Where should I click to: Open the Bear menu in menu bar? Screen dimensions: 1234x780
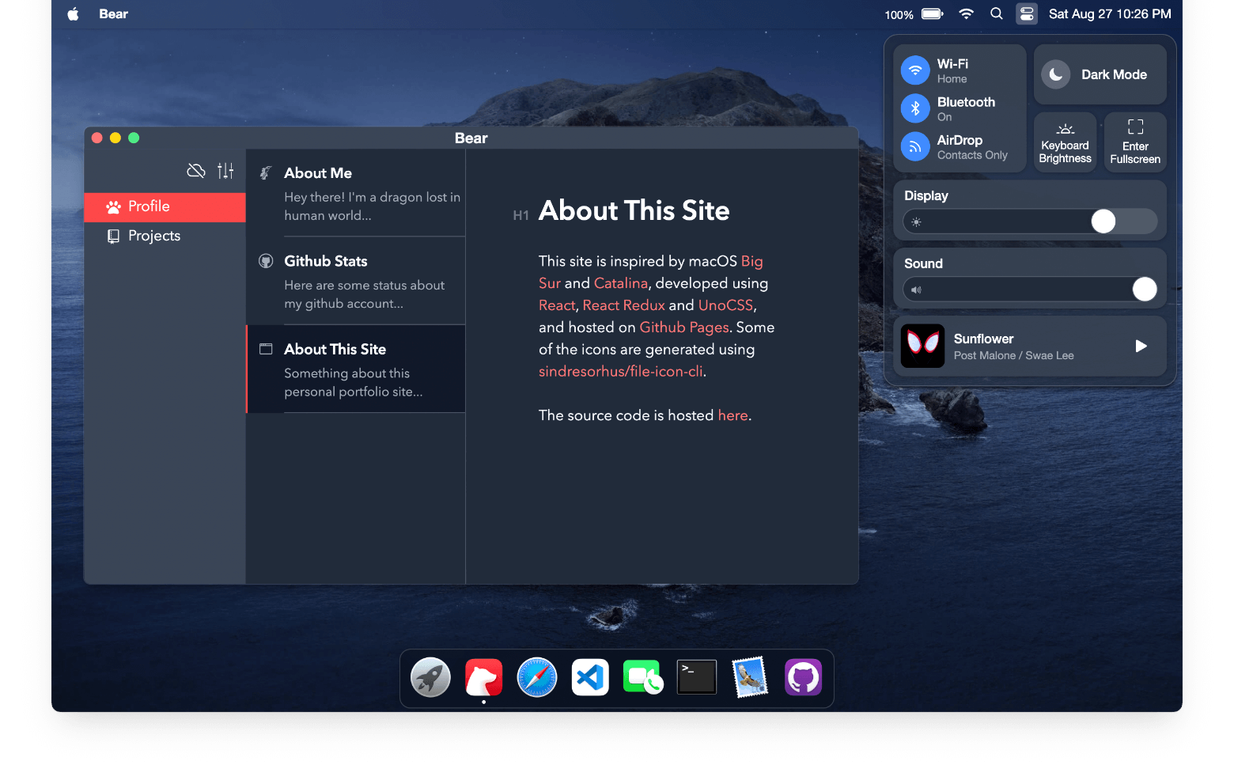[113, 14]
